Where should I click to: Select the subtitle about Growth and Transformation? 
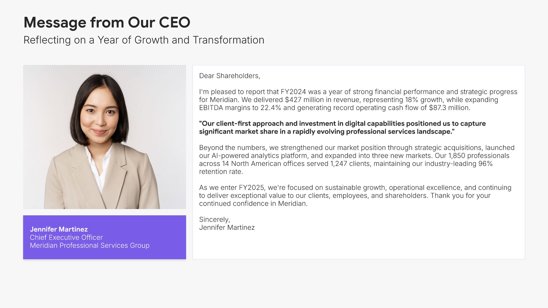[144, 40]
